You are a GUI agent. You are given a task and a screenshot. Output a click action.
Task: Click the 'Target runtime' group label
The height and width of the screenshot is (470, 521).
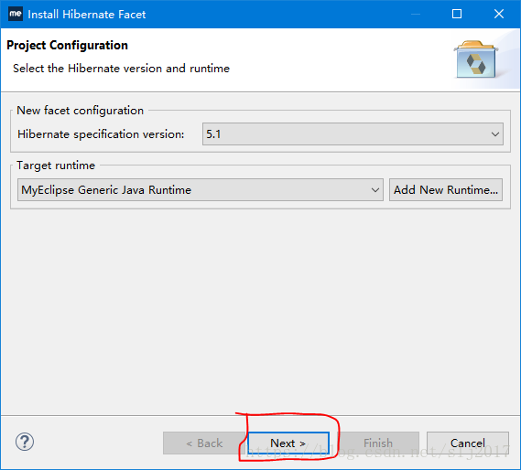pos(56,166)
